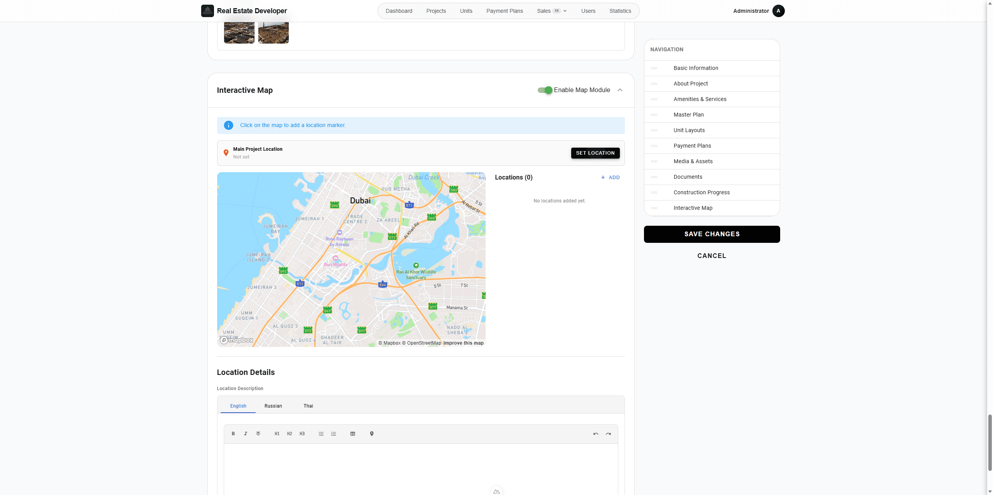The image size is (993, 495).
Task: Insert location pin from editor toolbar
Action: (372, 434)
